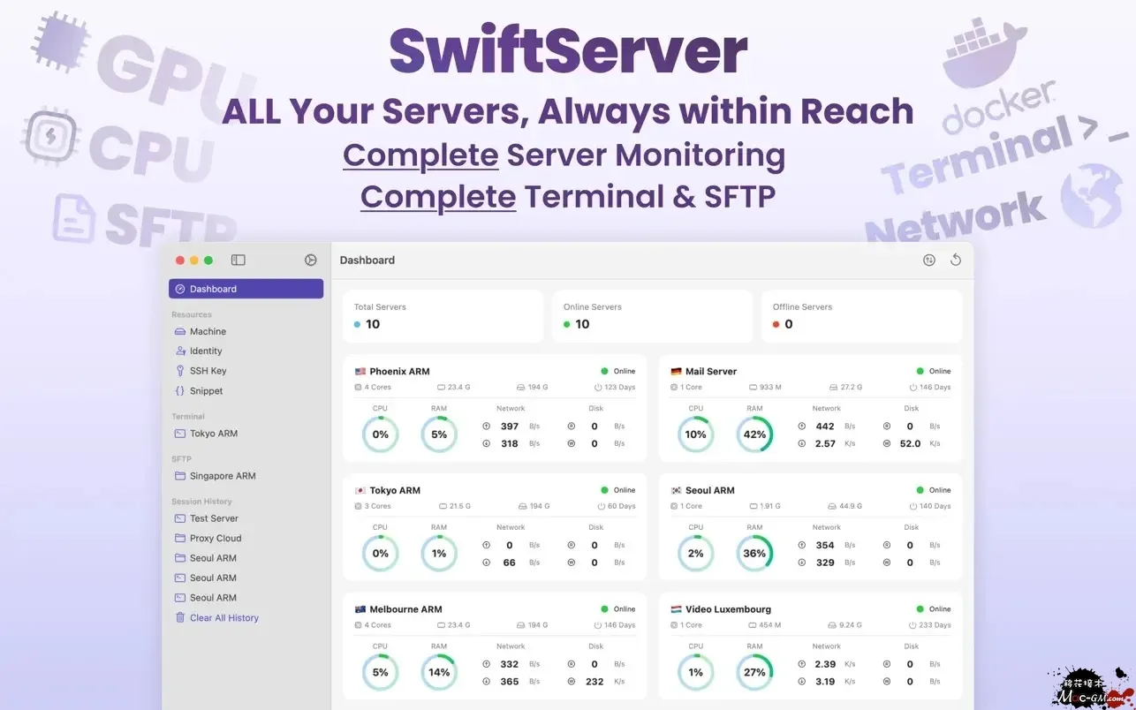Click Seoul ARM RAM 36% gauge
The height and width of the screenshot is (710, 1136).
[x=754, y=554]
